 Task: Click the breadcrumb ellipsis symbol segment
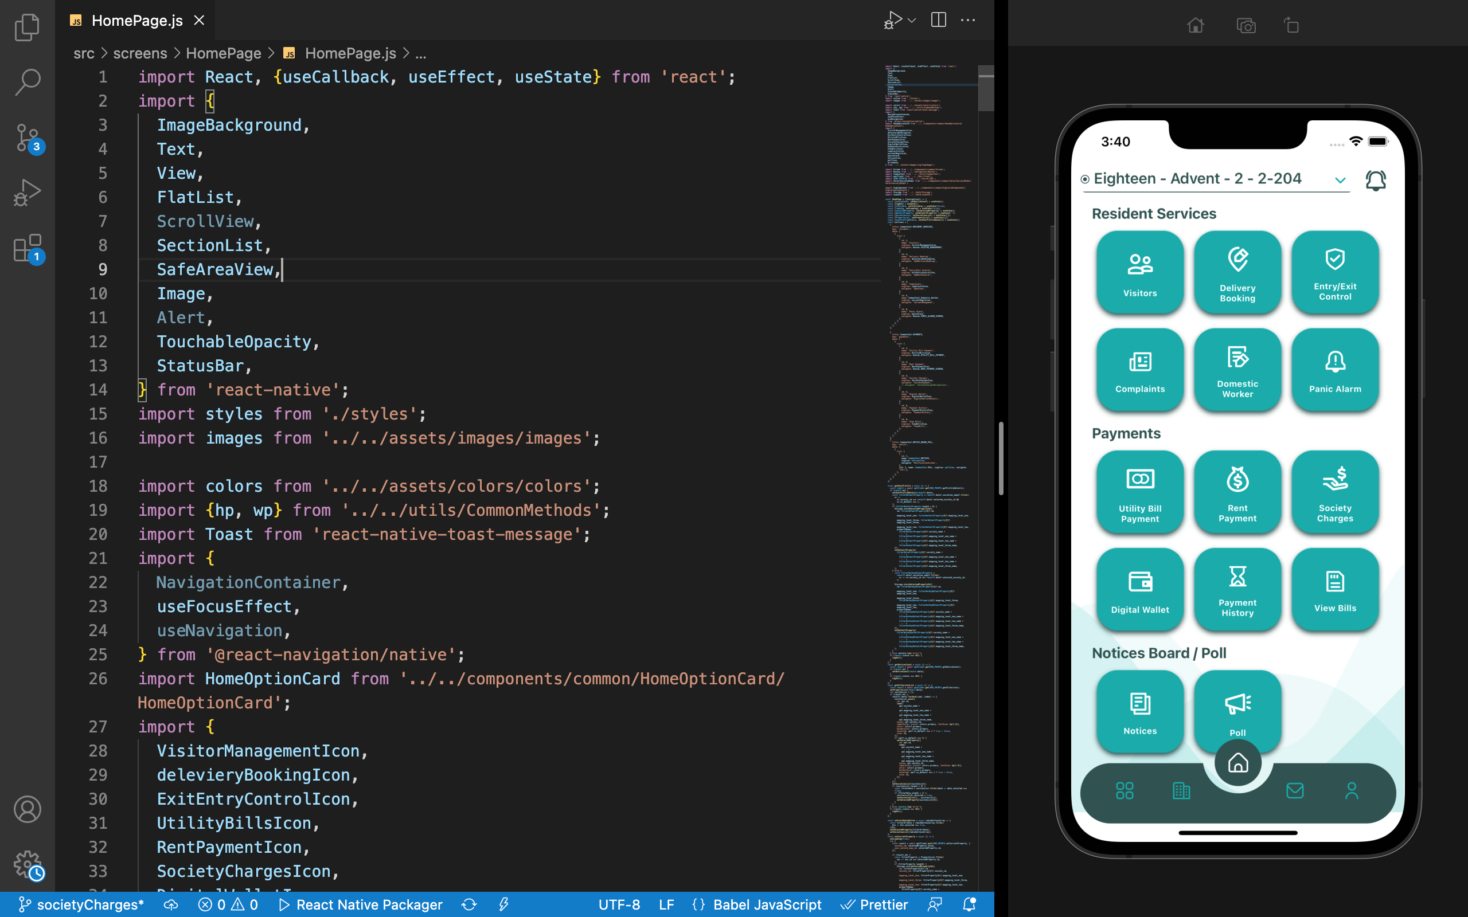pos(420,53)
